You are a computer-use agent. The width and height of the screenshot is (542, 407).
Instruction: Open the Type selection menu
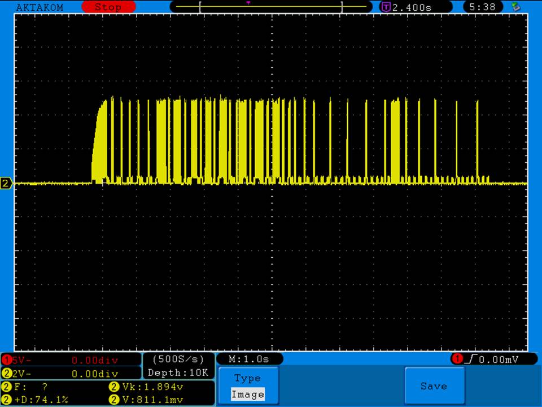(x=247, y=379)
